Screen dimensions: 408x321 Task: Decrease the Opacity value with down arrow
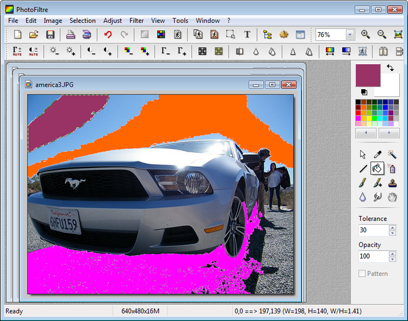pyautogui.click(x=392, y=259)
